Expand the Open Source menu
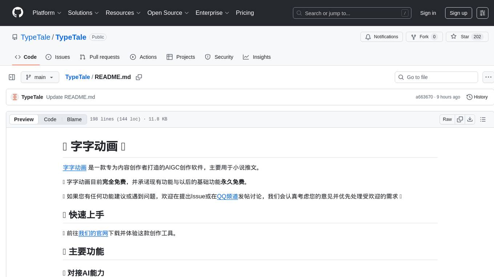This screenshot has height=277, width=494. point(168,13)
